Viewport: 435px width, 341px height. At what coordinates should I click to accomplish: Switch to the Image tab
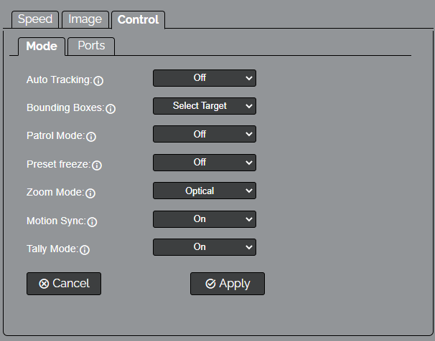85,19
